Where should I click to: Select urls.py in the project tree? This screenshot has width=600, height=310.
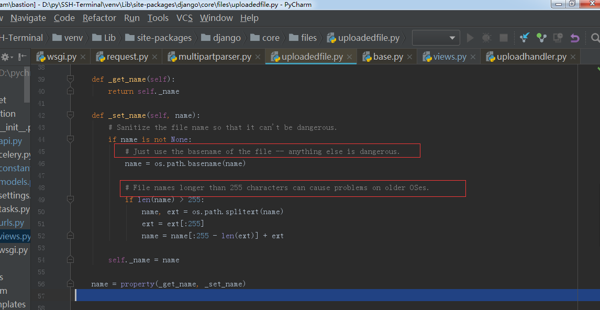tap(12, 223)
